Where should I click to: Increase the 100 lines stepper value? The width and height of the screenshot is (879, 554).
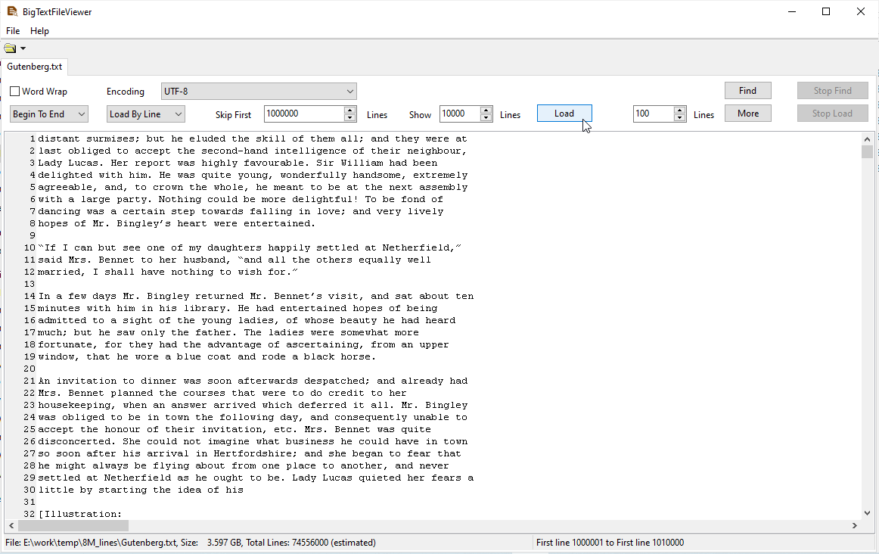click(679, 110)
